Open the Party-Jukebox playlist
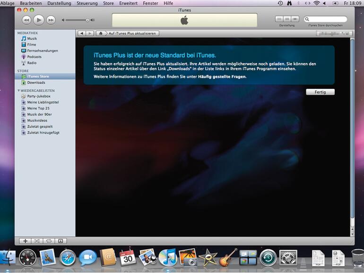The height and width of the screenshot is (273, 364). 39,96
